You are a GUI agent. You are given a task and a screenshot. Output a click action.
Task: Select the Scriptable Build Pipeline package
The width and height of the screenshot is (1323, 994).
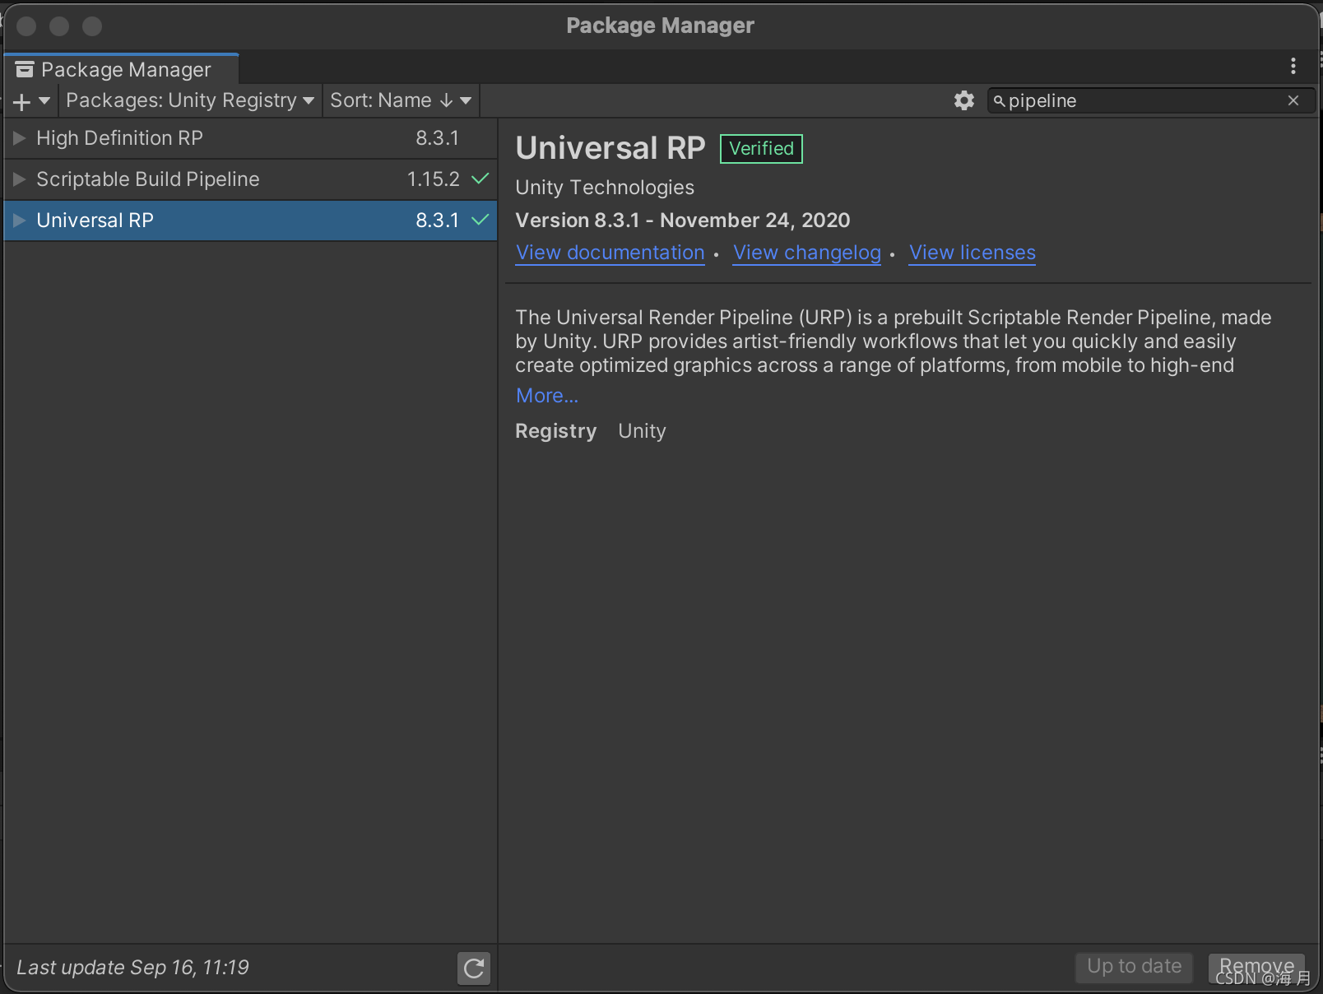coord(148,179)
